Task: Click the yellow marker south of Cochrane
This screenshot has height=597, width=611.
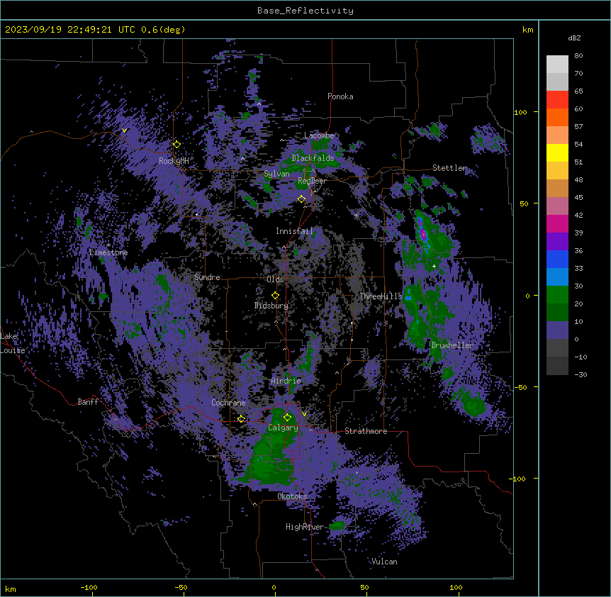Action: point(241,419)
